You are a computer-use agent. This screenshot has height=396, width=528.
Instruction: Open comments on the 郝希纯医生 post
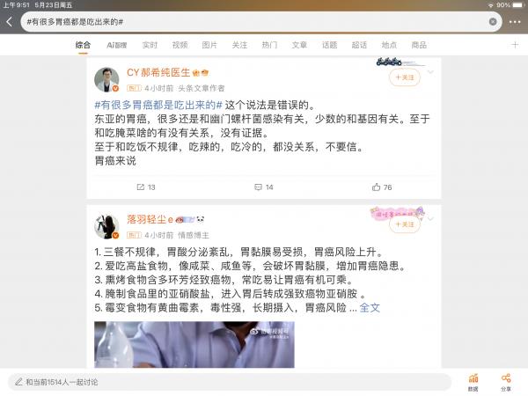pyautogui.click(x=264, y=187)
